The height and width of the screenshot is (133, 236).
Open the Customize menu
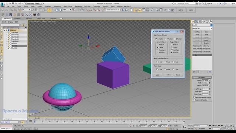pyautogui.click(x=96, y=6)
